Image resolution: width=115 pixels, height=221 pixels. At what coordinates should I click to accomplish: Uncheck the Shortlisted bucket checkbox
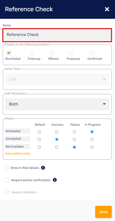tap(9, 53)
